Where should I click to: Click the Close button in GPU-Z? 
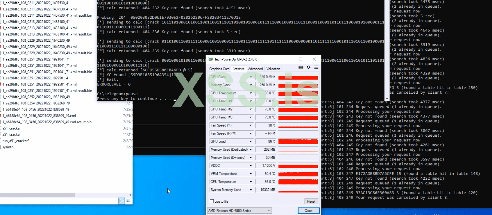coord(308,211)
